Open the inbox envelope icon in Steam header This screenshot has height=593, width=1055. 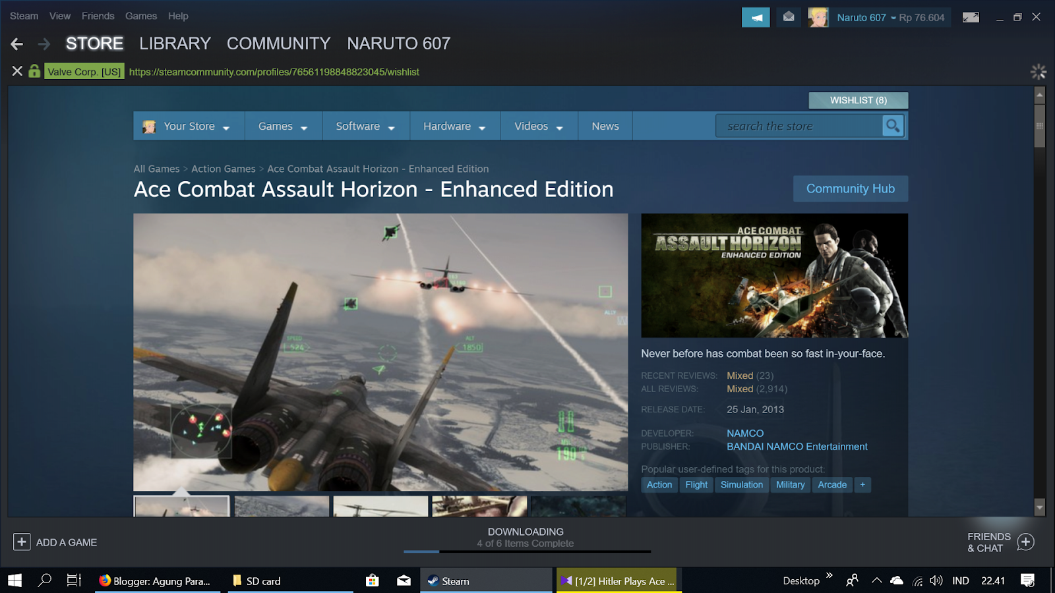click(789, 17)
